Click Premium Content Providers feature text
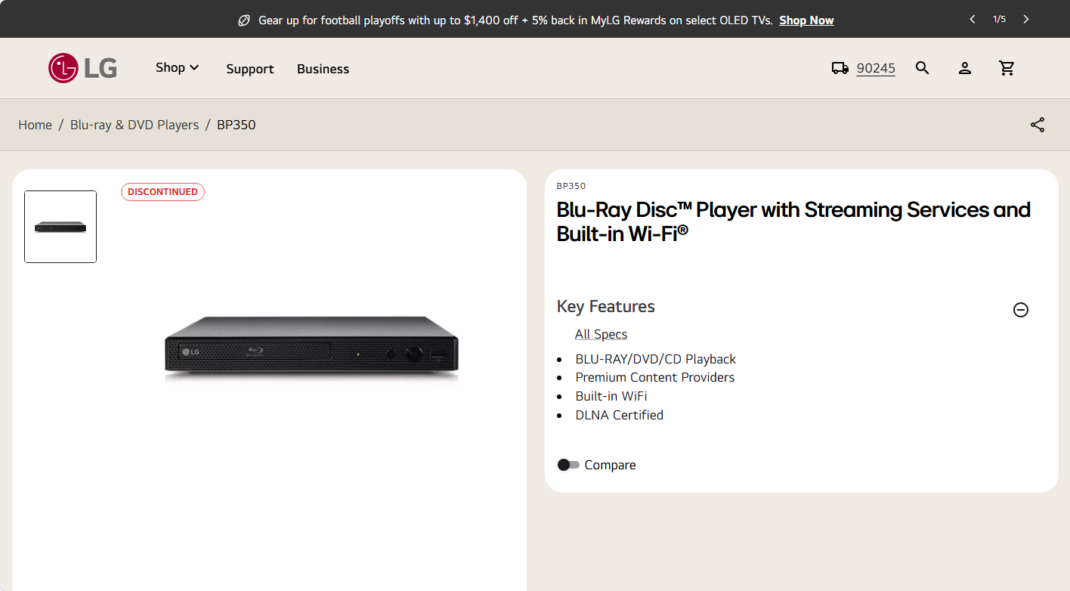1070x591 pixels. (x=654, y=377)
